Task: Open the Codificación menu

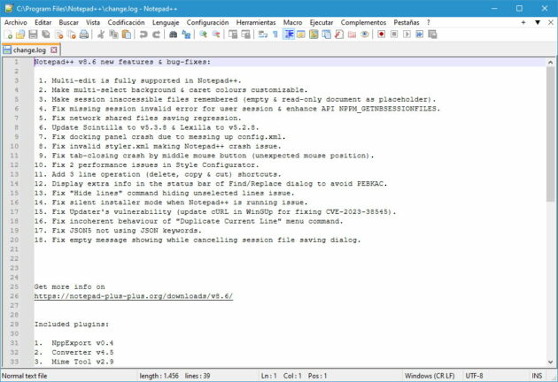Action: pos(126,21)
